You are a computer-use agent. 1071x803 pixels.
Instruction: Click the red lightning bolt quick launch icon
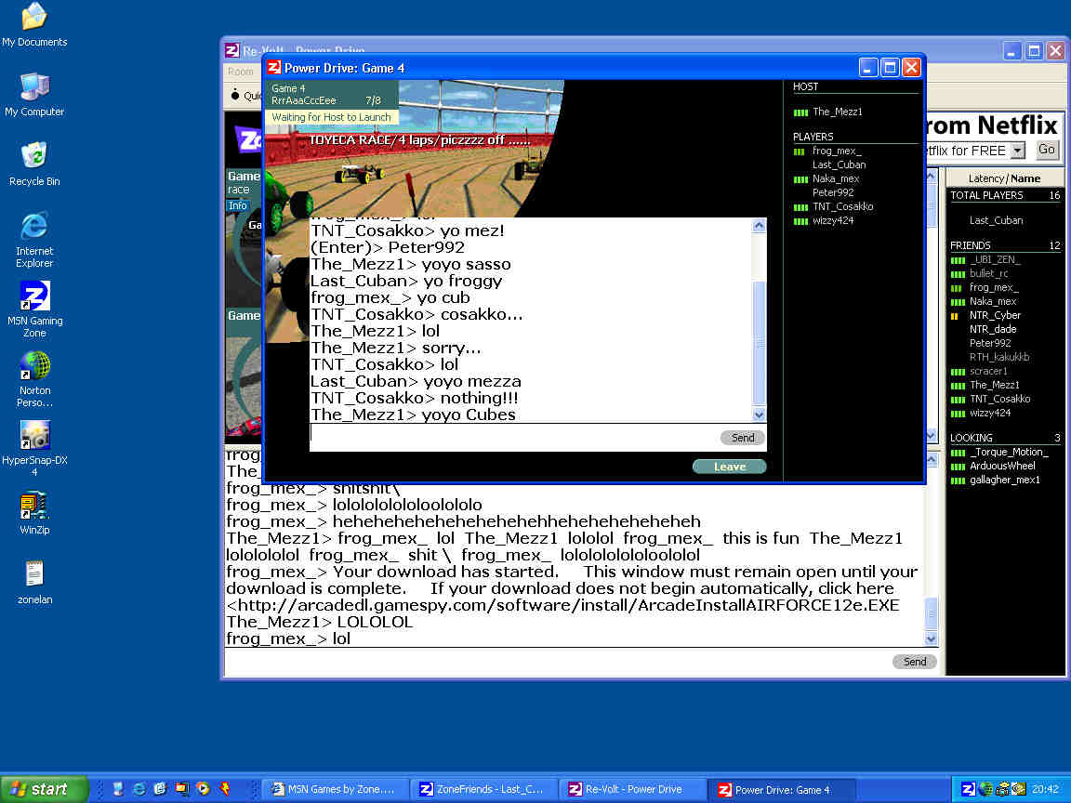coord(225,789)
